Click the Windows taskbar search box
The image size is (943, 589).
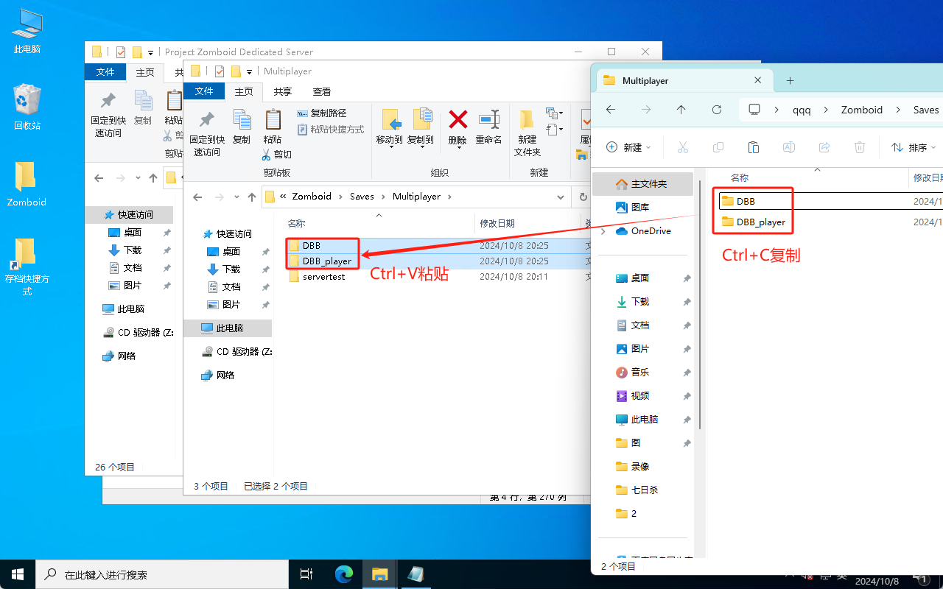(x=162, y=574)
